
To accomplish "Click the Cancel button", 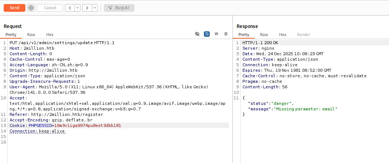I will pyautogui.click(x=50, y=8).
